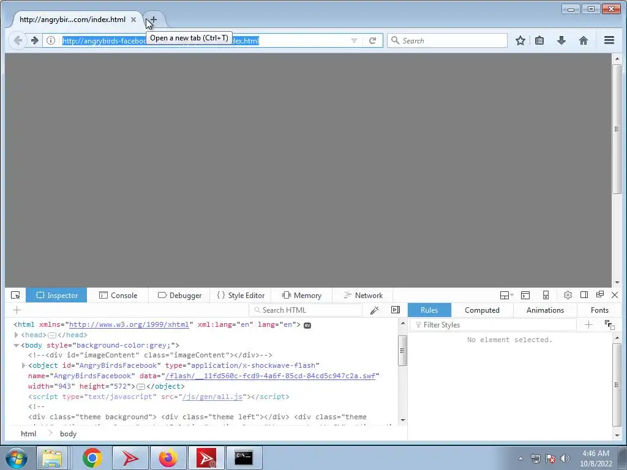Go forward with the forward arrow

34,40
